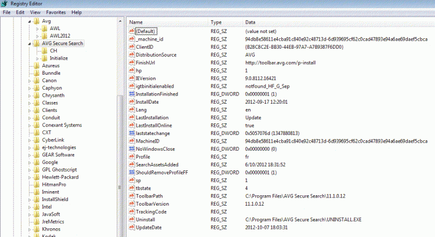Select the ToolbarVersion value name
The image size is (435, 237).
152,204
